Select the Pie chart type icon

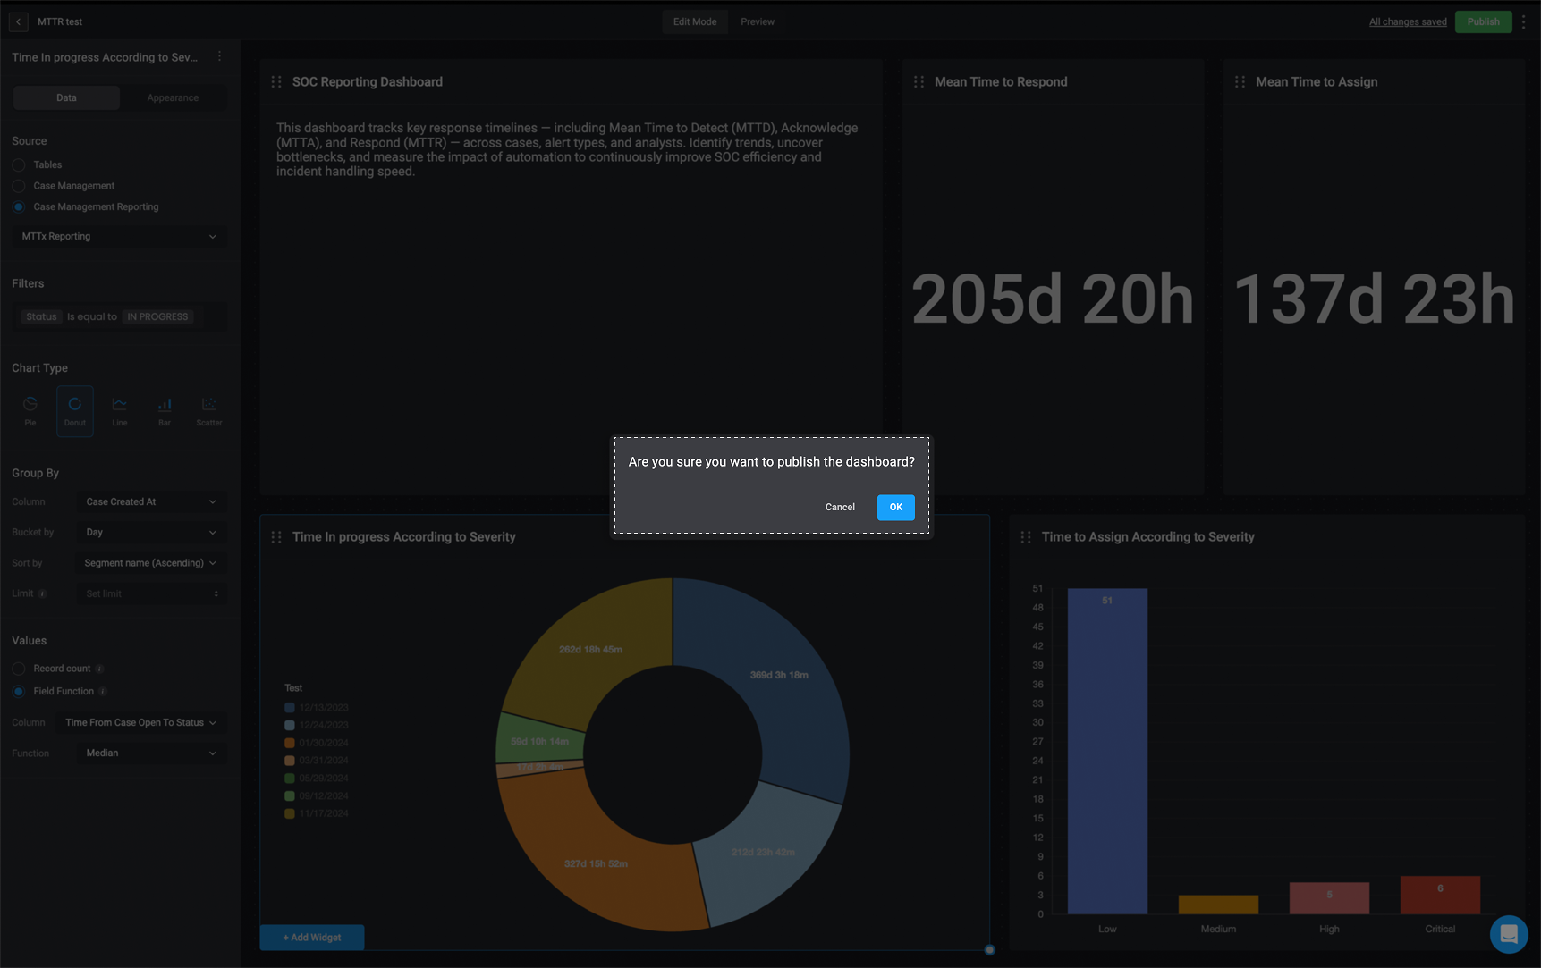click(30, 411)
